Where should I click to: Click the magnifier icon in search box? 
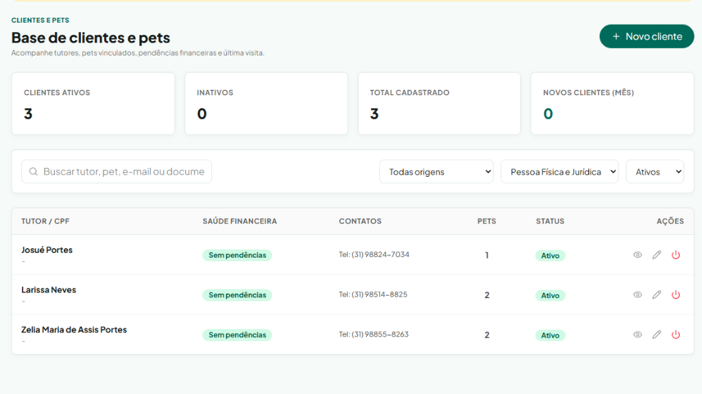(x=33, y=171)
